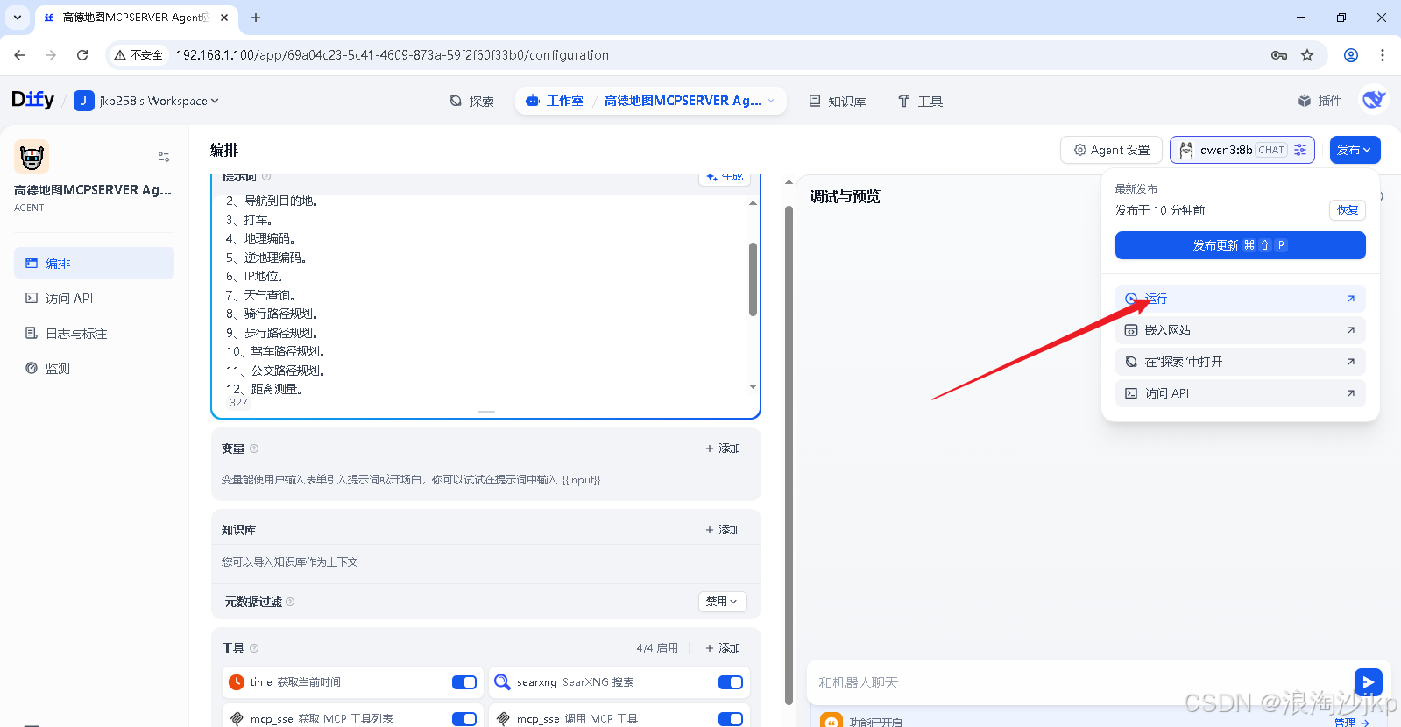
Task: Click the 恢复 restore button
Action: [x=1348, y=210]
